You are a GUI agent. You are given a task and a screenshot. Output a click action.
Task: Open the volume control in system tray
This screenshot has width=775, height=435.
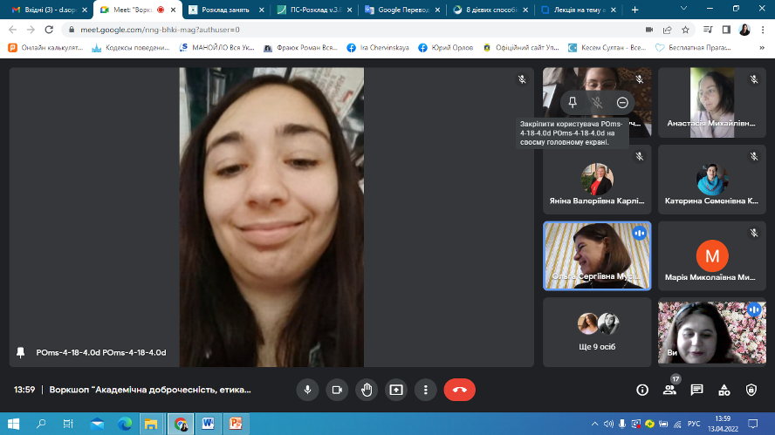608,424
